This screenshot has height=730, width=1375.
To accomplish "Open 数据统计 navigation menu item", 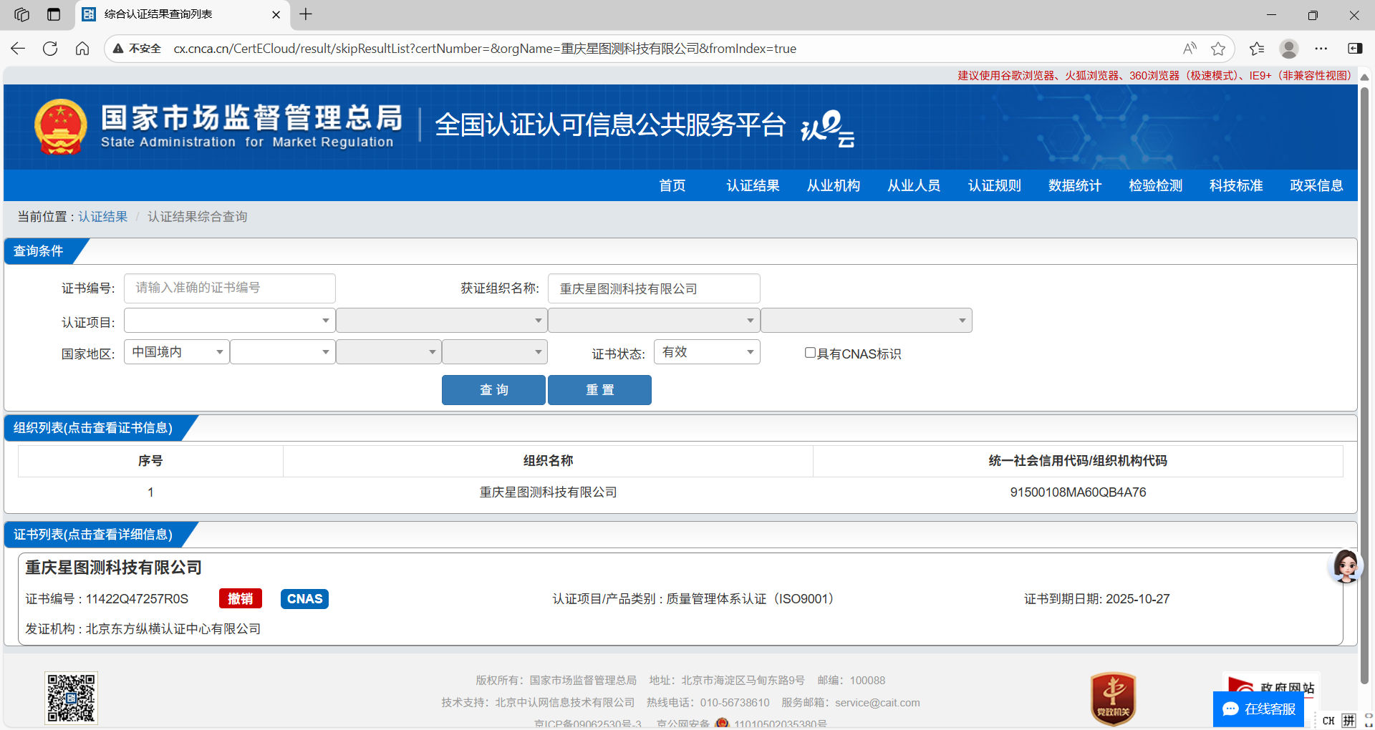I will point(1074,185).
